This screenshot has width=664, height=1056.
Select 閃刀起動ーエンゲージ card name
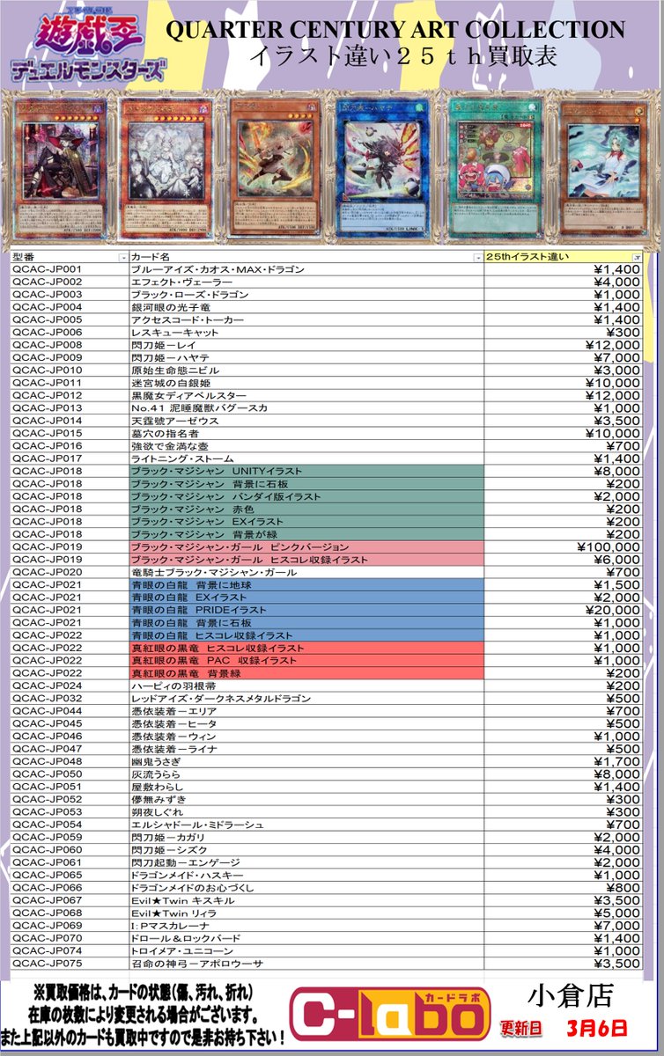[x=186, y=864]
